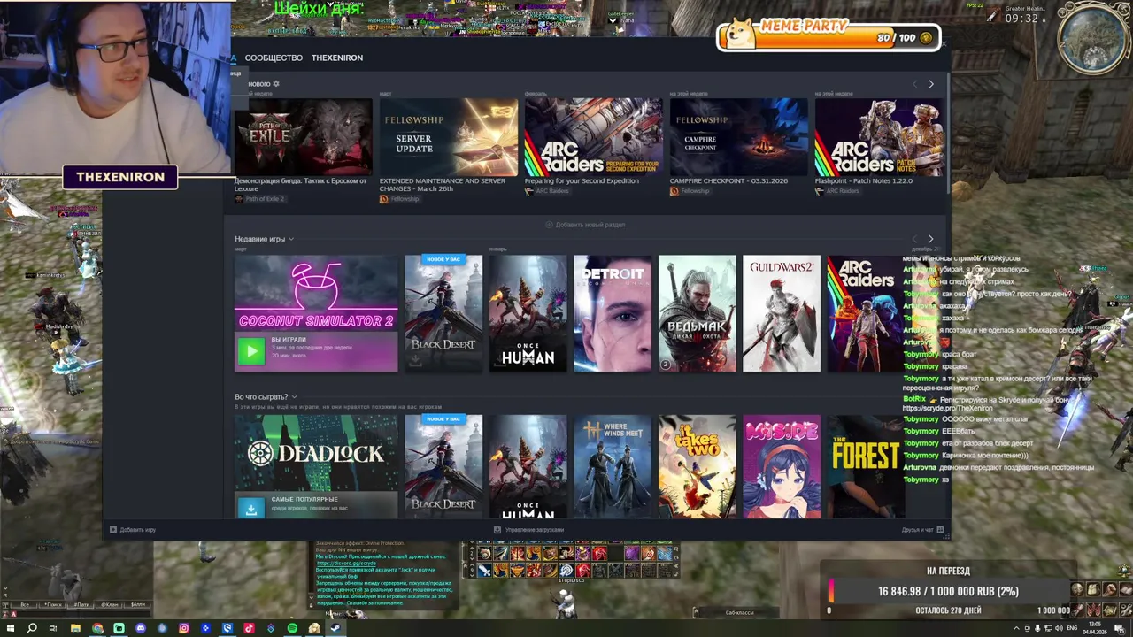Open Spotify from taskbar
Viewport: 1133px width, 637px height.
click(292, 628)
